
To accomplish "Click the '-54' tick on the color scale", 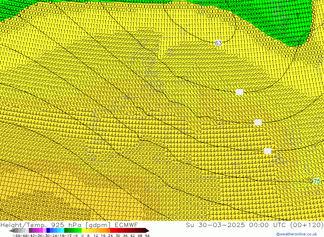I will pos(16,236).
